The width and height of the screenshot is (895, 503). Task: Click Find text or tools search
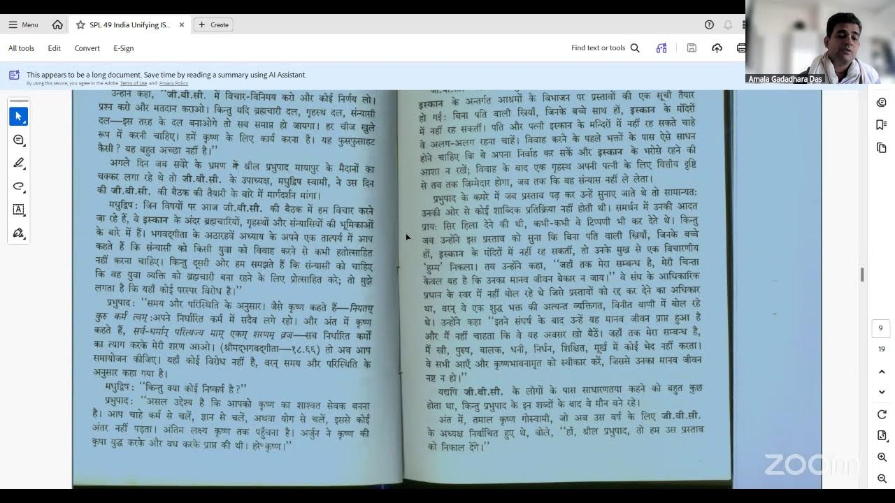[x=606, y=48]
